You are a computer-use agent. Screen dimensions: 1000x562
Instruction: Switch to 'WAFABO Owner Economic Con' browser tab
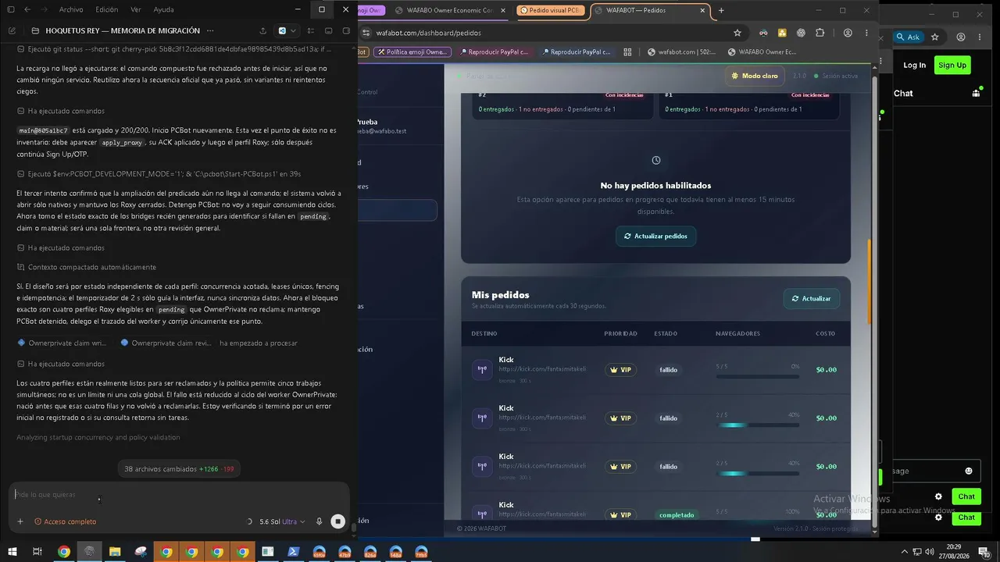coord(449,10)
